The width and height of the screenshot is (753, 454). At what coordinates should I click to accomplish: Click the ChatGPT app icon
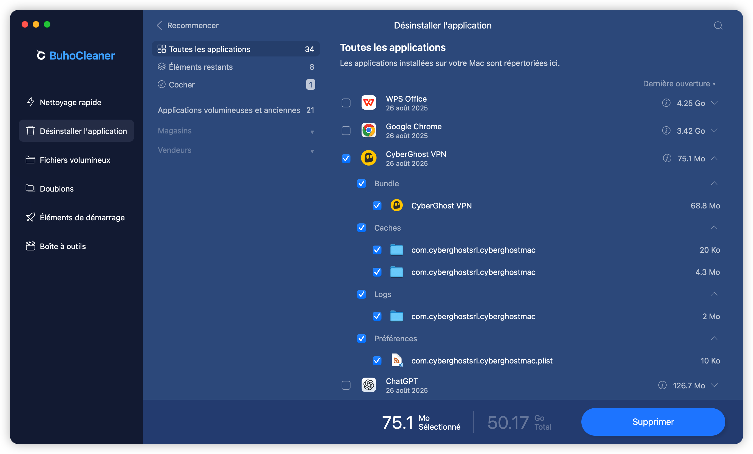368,385
